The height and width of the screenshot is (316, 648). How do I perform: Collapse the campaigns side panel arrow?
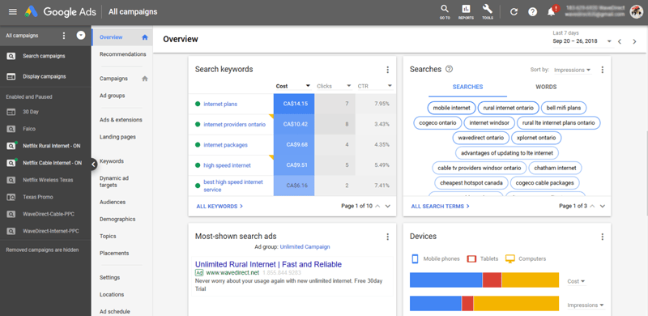tap(93, 164)
